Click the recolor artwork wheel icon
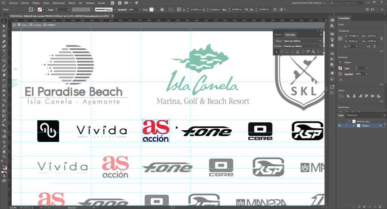Image resolution: width=387 pixels, height=209 pixels. [x=162, y=9]
